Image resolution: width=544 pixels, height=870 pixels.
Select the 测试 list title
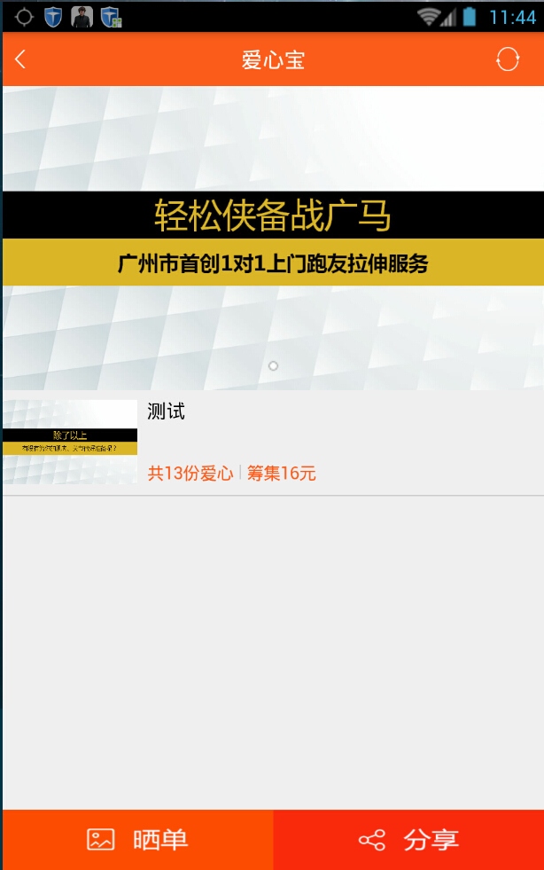[x=166, y=411]
